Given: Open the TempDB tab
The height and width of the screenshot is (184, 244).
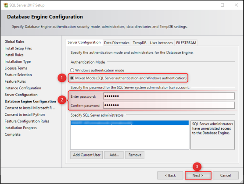Looking at the screenshot, I should [140, 43].
